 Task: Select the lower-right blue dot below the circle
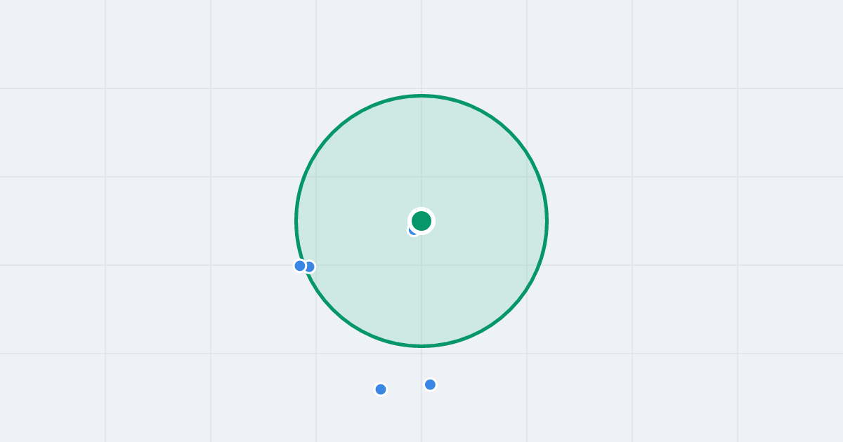431,384
